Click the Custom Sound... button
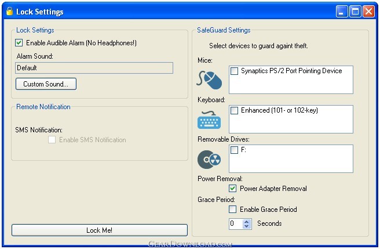The image size is (380, 249). [46, 84]
